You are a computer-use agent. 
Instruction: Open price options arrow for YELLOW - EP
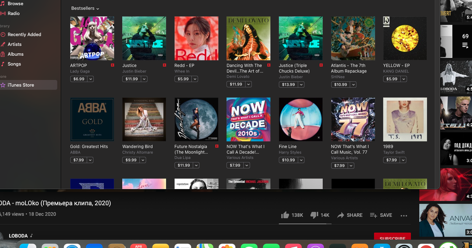point(404,79)
